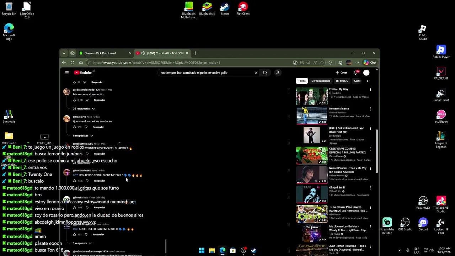Reply to the edwinmaldonado1426 comment with Responder
The width and height of the screenshot is (455, 256).
pos(100,100)
